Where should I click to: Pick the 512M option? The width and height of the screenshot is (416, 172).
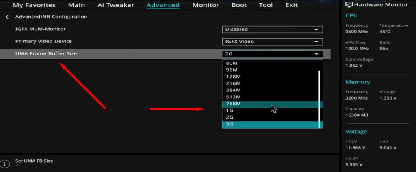pyautogui.click(x=270, y=97)
